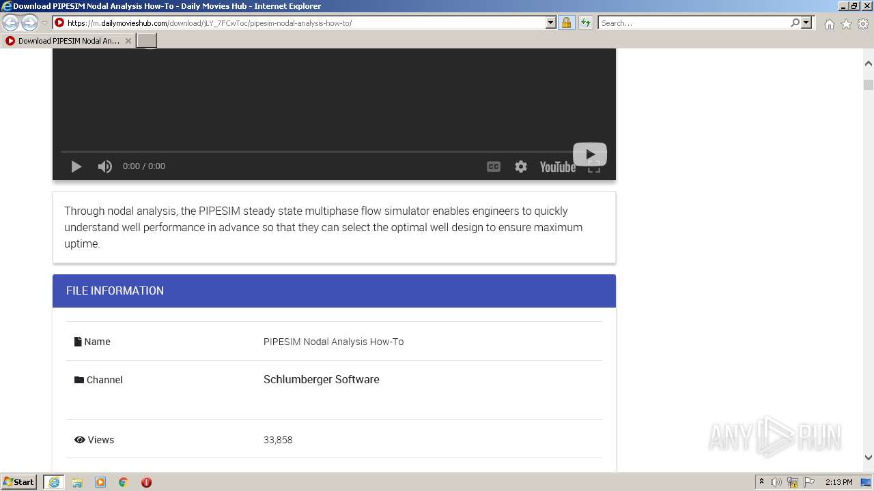Open the search provider dropdown

(806, 23)
